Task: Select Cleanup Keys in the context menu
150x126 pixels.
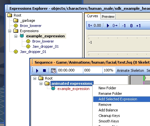Action: click(x=109, y=116)
